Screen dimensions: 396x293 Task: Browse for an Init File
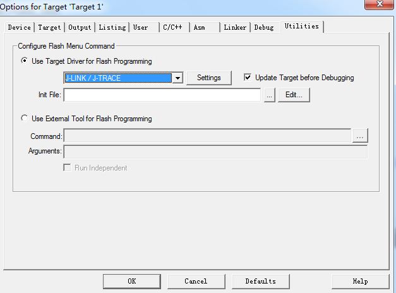click(x=269, y=95)
